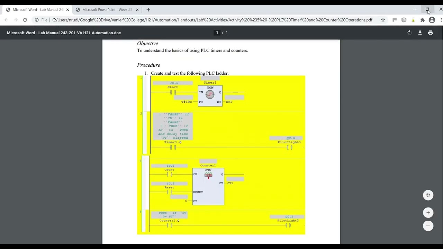Download the PDF file
Screen dimensions: 443x249
pyautogui.click(x=420, y=33)
